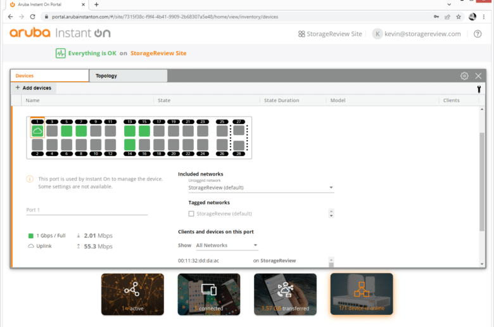Click the Port 1 name field
The width and height of the screenshot is (494, 327).
click(87, 210)
